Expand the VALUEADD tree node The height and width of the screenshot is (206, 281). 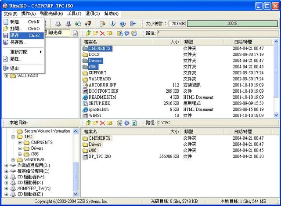(x=6, y=76)
